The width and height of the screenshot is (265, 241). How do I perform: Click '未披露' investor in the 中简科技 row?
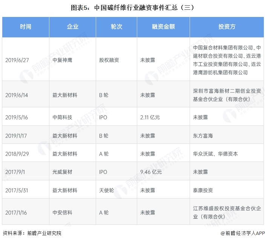(x=200, y=117)
